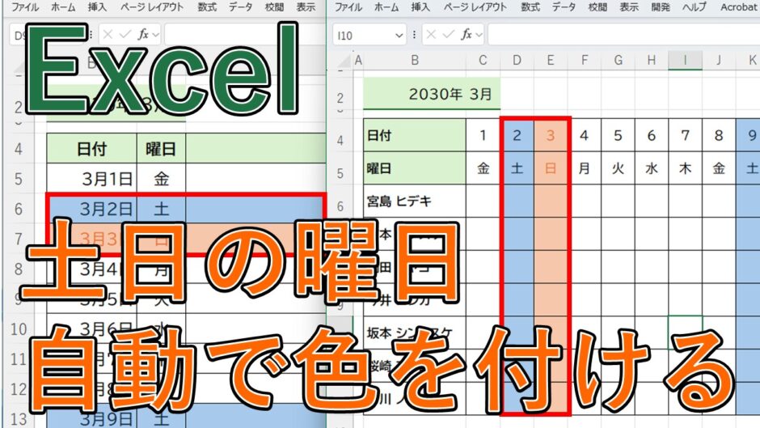Open 挿入 tab in the left window
The height and width of the screenshot is (428, 760).
click(97, 7)
